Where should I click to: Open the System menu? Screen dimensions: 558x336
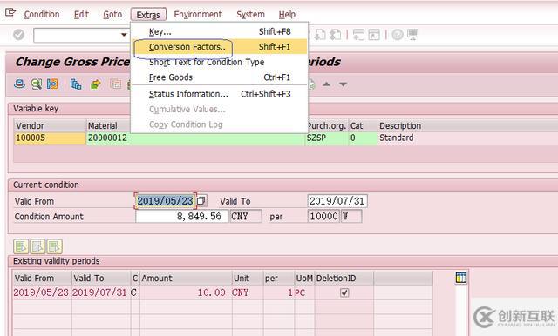[250, 15]
